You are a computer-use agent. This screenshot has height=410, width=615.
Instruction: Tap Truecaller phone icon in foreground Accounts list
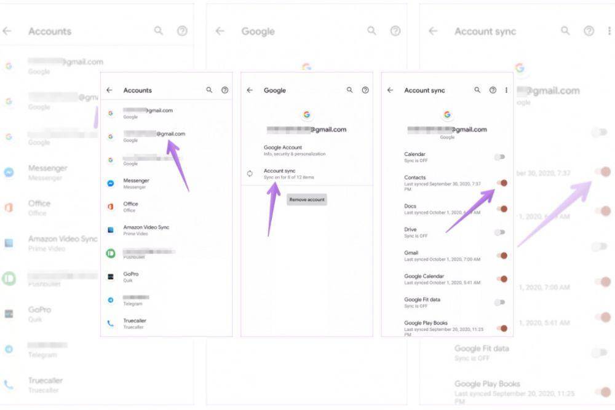(111, 323)
